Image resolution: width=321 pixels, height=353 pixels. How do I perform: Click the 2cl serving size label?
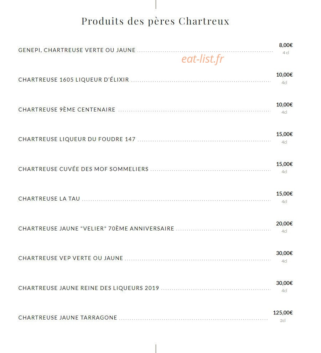click(x=283, y=321)
